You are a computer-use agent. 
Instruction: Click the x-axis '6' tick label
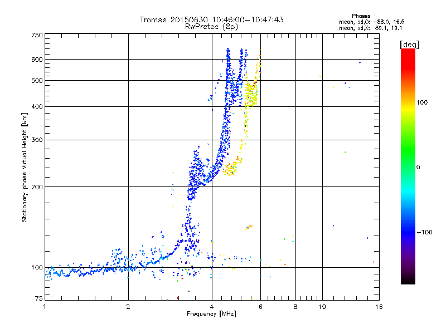coord(260,307)
